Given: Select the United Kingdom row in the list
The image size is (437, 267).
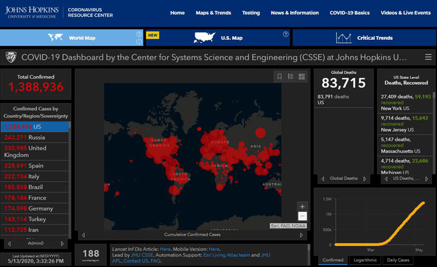Looking at the screenshot, I should tap(34, 151).
